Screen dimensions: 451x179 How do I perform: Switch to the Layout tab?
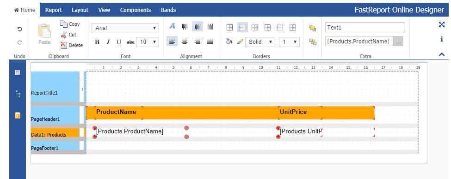pyautogui.click(x=80, y=10)
